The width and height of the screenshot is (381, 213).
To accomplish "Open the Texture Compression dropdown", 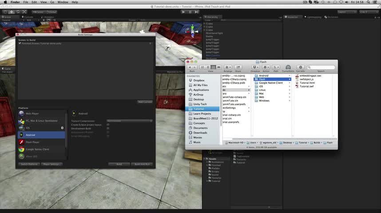I will click(130, 121).
